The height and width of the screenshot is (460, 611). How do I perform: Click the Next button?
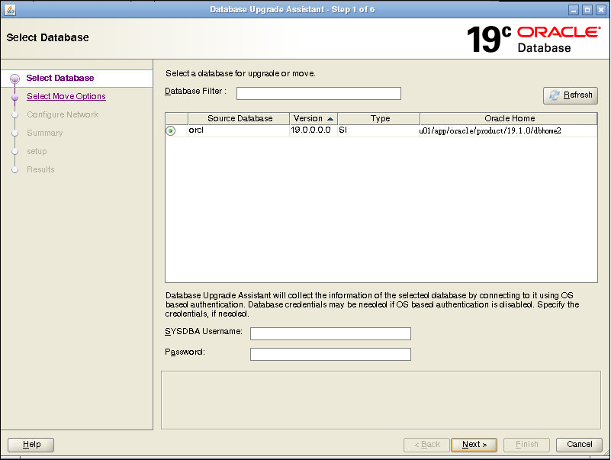coord(474,444)
